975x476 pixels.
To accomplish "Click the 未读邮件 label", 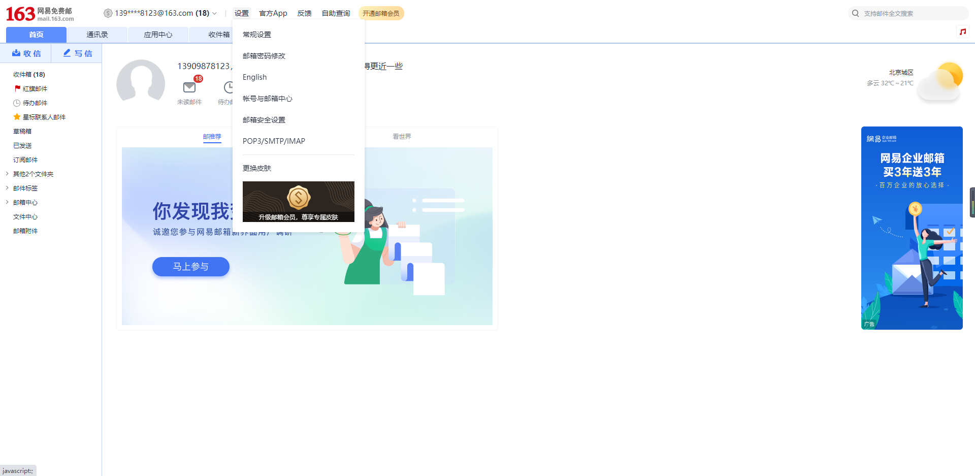I will tap(189, 102).
